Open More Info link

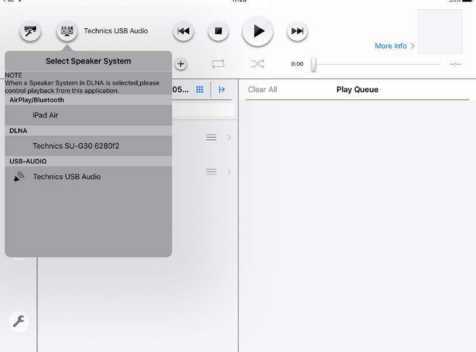point(394,46)
